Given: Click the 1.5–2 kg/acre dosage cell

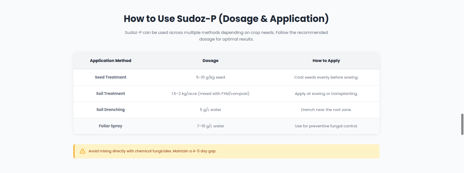Looking at the screenshot, I should click(x=210, y=94).
